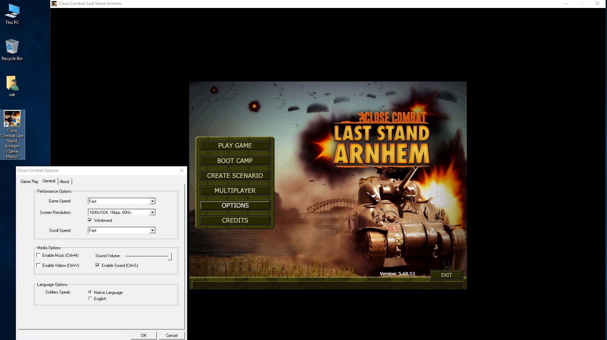Open BOOT CAMP from game menu
This screenshot has height=340, width=607.
click(x=235, y=161)
